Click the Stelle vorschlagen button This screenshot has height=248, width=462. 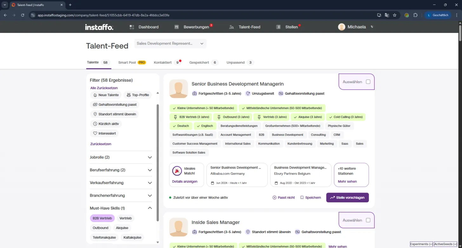[x=347, y=198]
